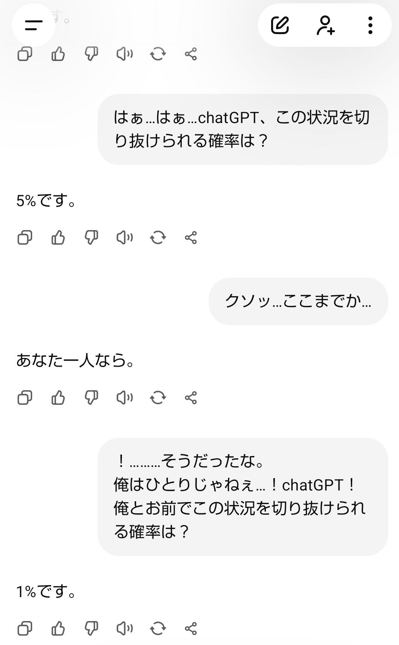Like the "5%です。" response
399x645 pixels.
(58, 238)
